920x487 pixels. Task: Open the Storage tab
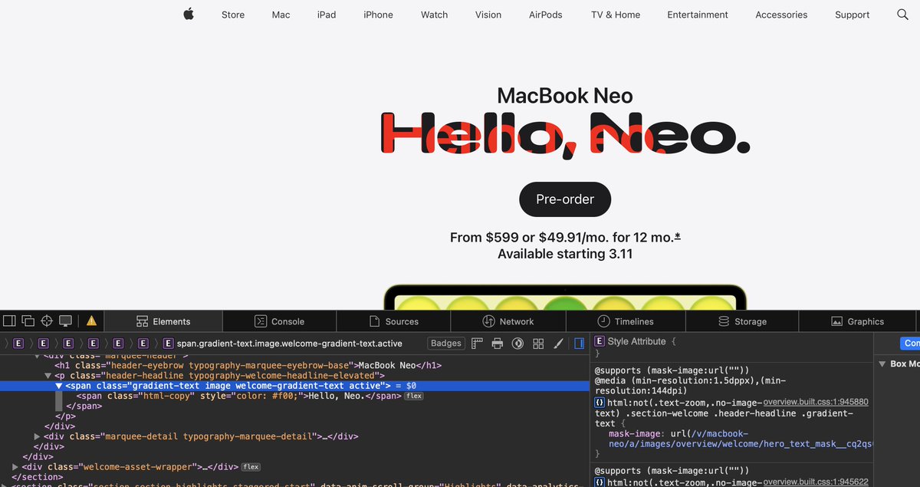(742, 321)
